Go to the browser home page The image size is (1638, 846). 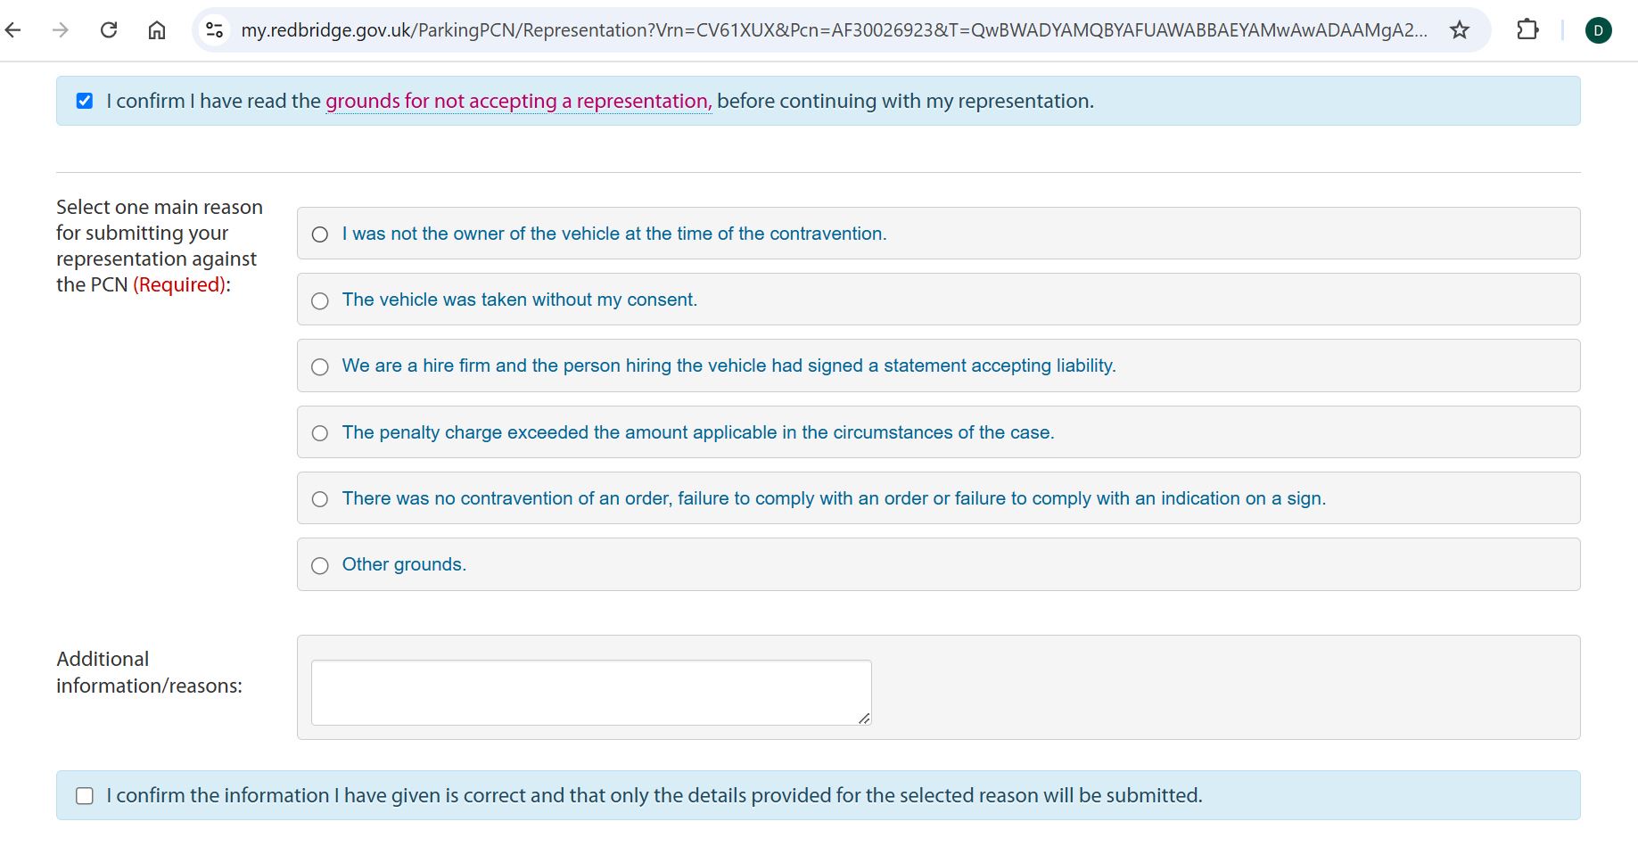click(x=157, y=30)
